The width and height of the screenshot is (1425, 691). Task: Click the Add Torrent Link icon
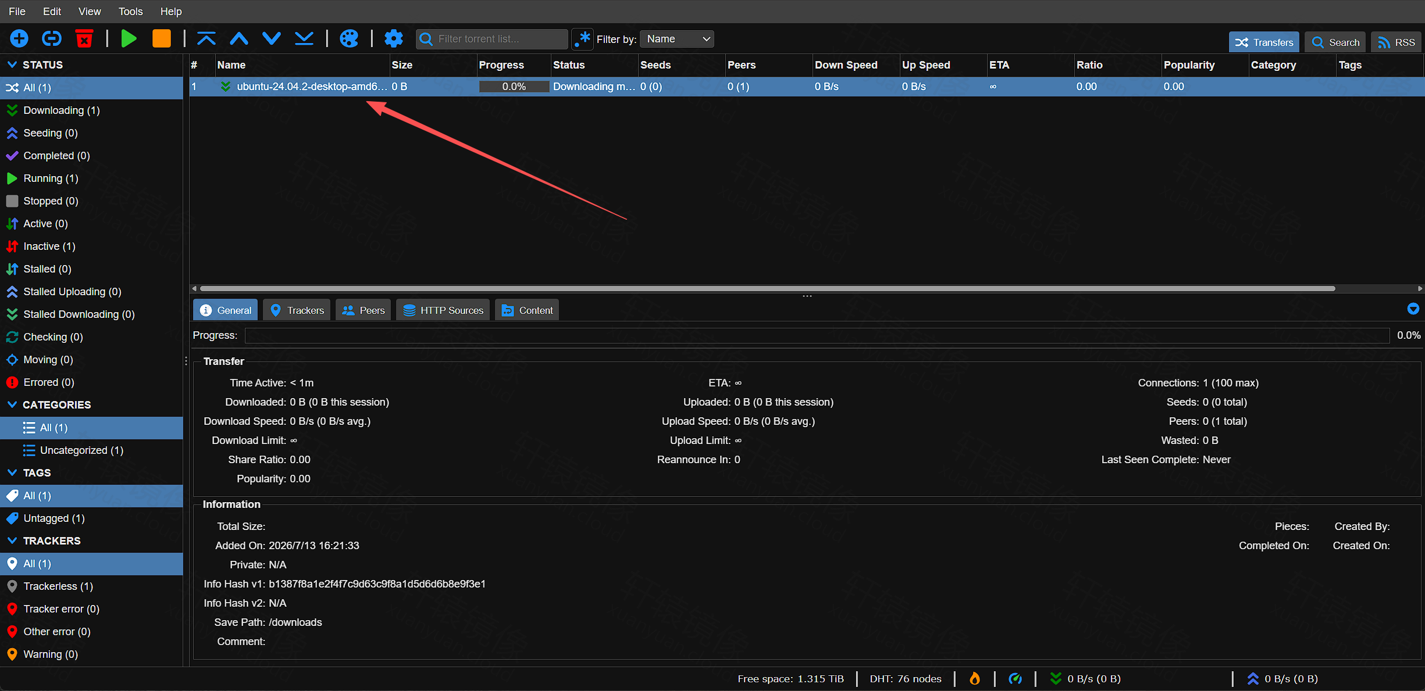52,39
